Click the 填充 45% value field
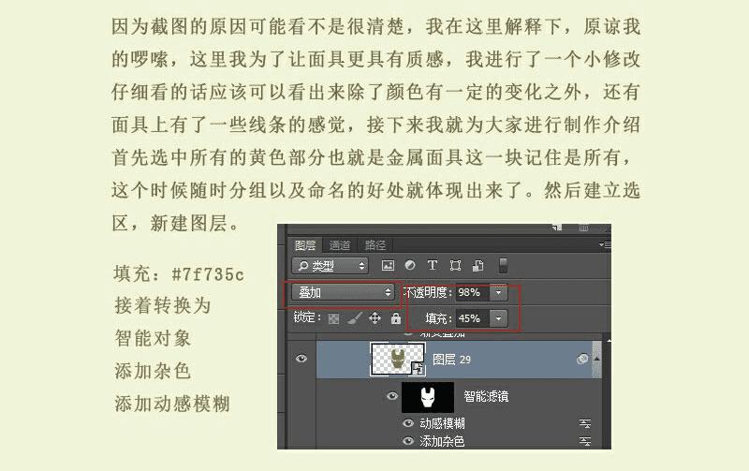This screenshot has height=471, width=749. coord(472,318)
